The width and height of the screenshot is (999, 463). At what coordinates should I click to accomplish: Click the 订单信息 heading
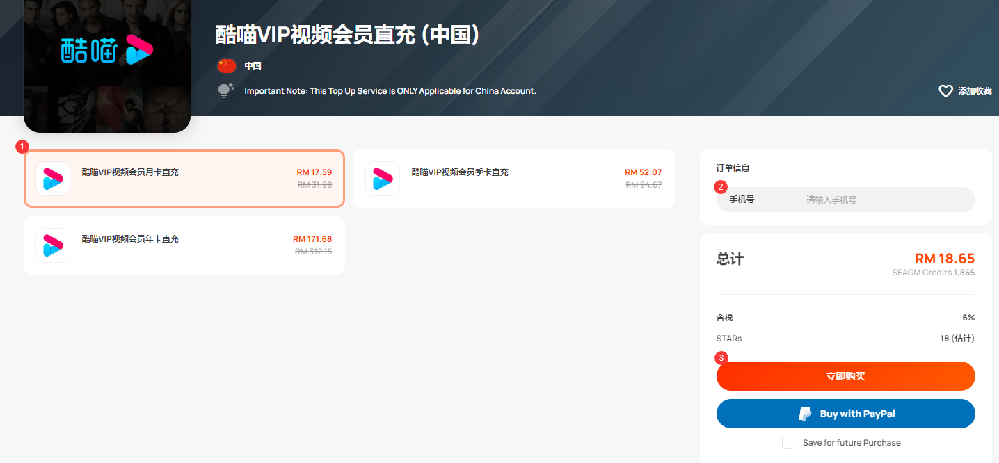coord(733,168)
